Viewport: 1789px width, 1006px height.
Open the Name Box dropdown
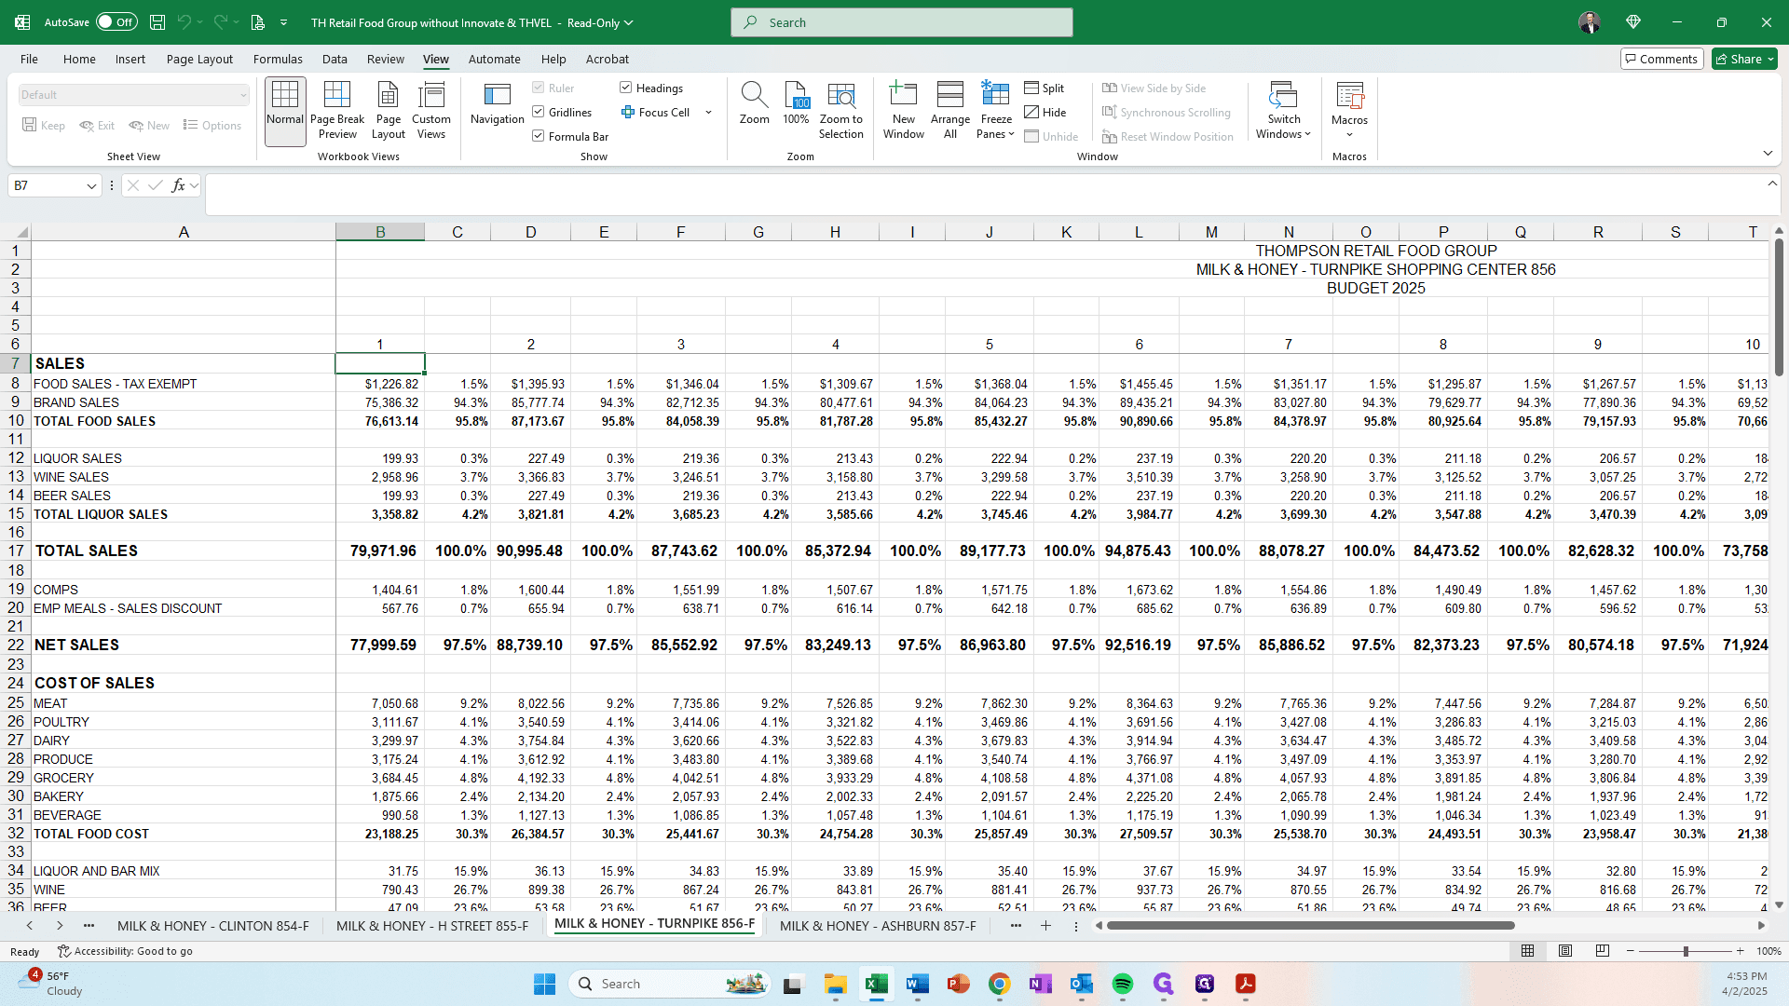click(91, 186)
